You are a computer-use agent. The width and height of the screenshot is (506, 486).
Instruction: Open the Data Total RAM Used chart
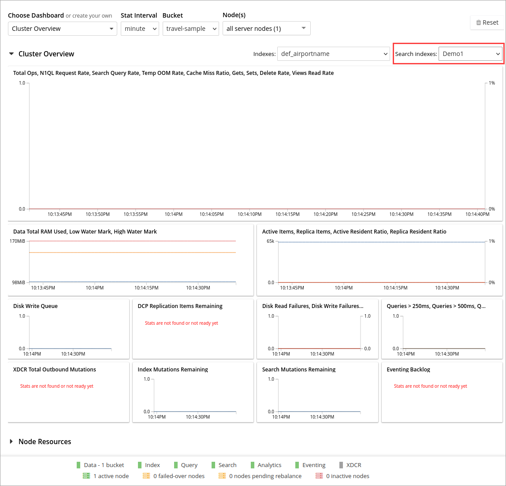130,261
